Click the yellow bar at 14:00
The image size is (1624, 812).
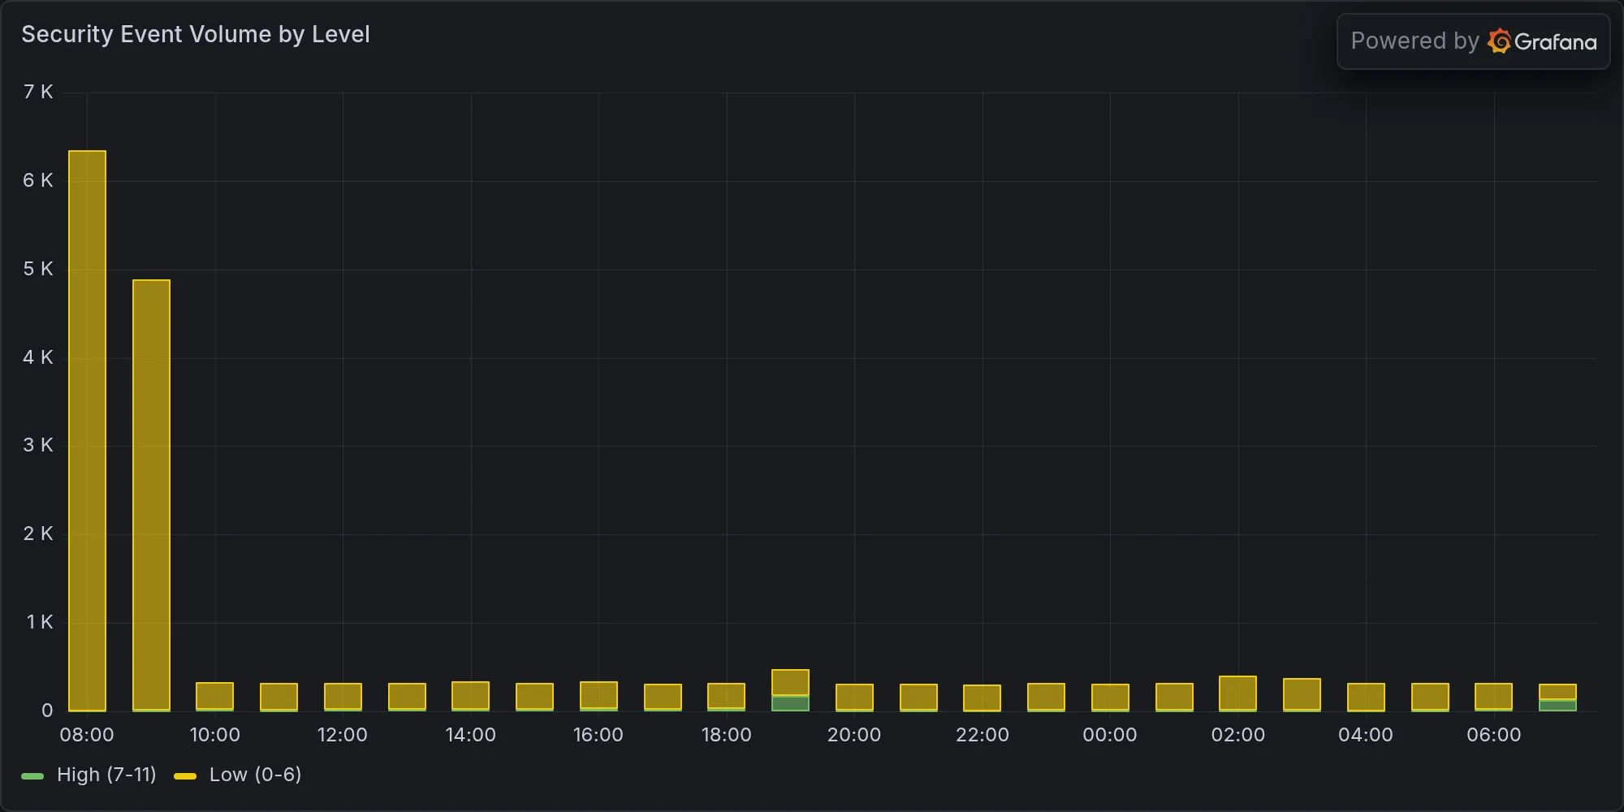[470, 696]
